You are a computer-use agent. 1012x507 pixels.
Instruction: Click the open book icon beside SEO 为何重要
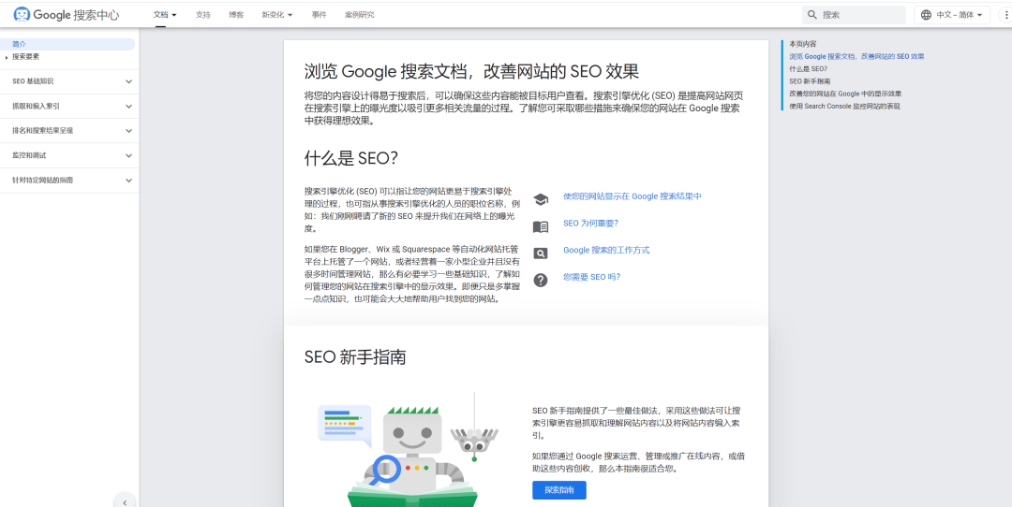[541, 226]
